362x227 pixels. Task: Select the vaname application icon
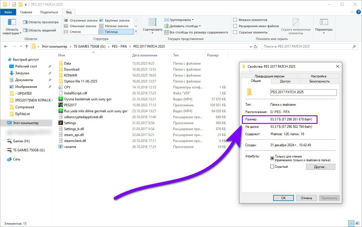click(61, 147)
